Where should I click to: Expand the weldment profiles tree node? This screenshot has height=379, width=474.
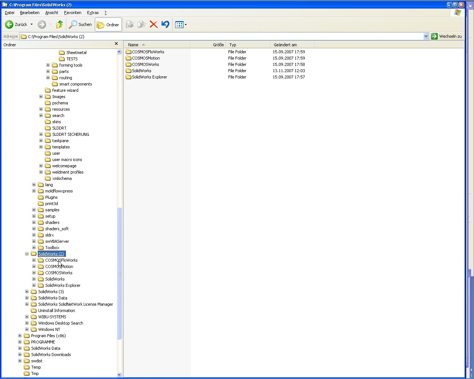41,172
